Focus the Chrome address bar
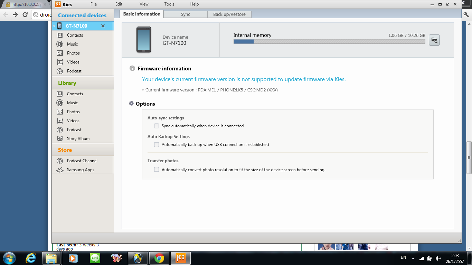The height and width of the screenshot is (265, 472). pyautogui.click(x=41, y=14)
